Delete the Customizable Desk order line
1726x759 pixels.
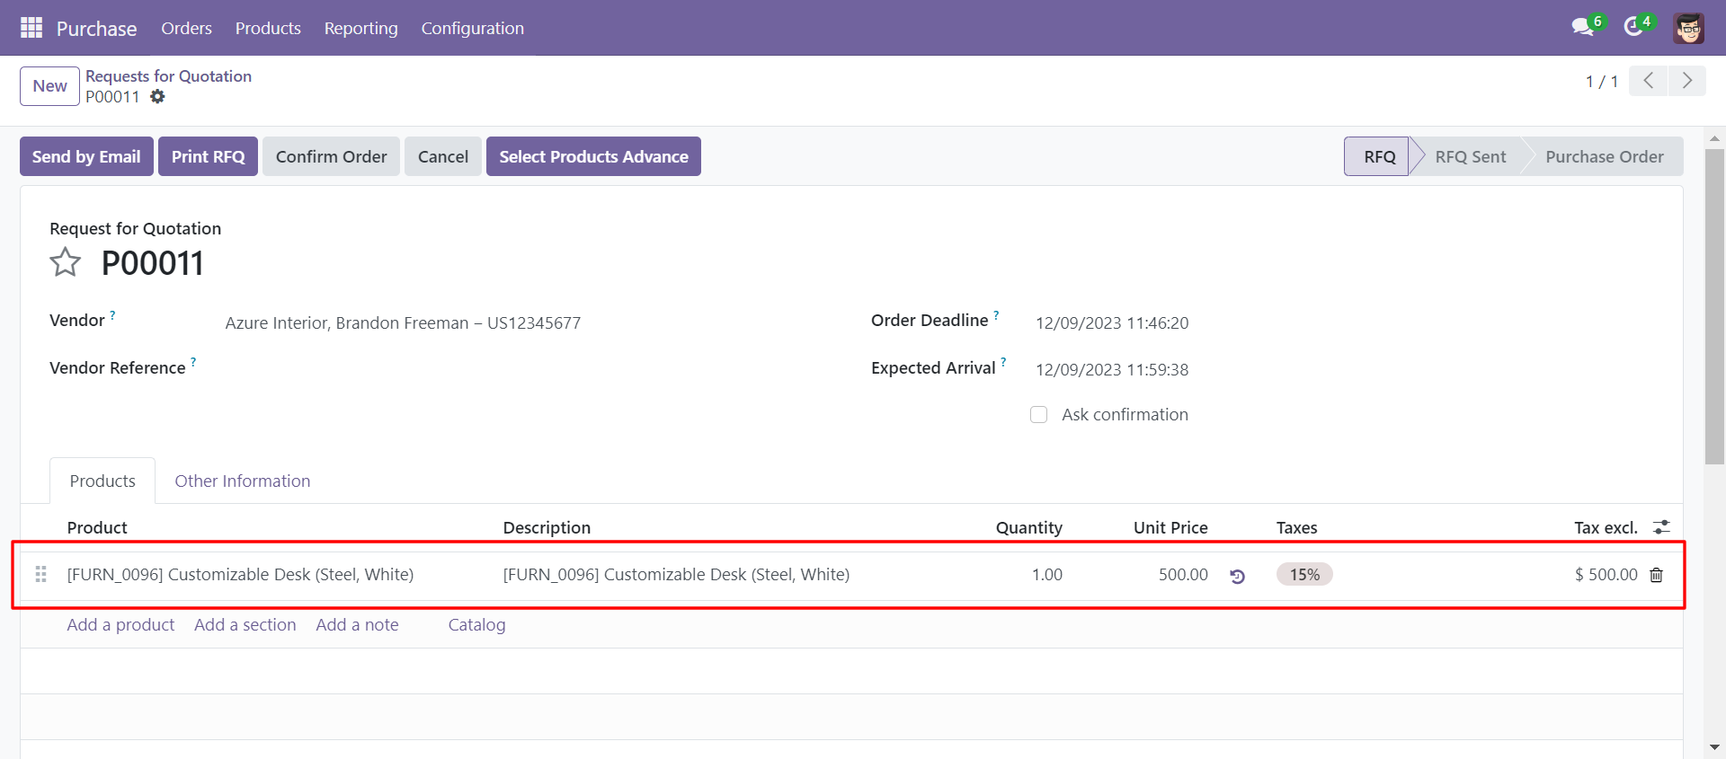pos(1656,575)
